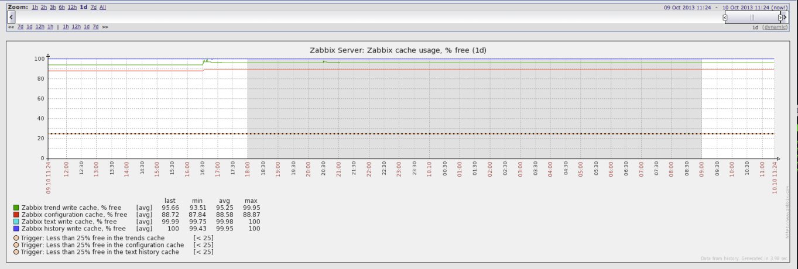Click graph title Zabbix cache usage
This screenshot has height=269, width=798.
[x=398, y=50]
